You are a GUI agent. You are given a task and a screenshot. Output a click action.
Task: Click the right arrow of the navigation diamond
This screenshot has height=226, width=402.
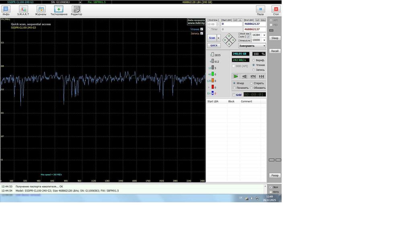pos(233,40)
